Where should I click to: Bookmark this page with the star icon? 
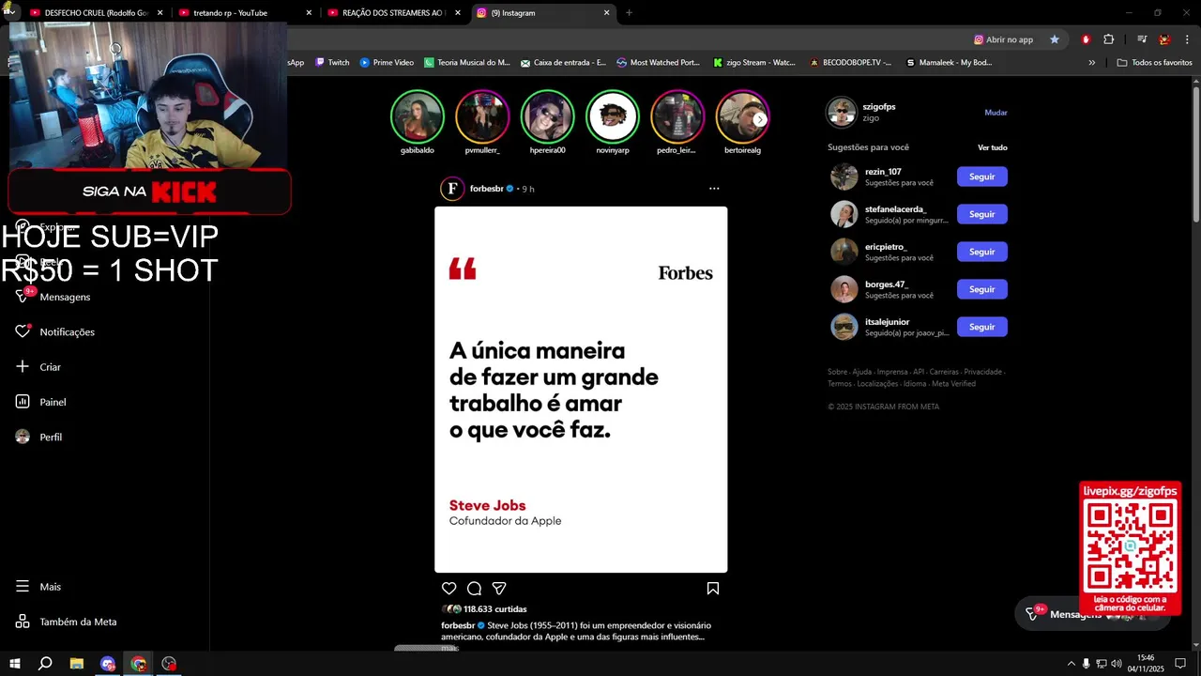click(x=1055, y=39)
